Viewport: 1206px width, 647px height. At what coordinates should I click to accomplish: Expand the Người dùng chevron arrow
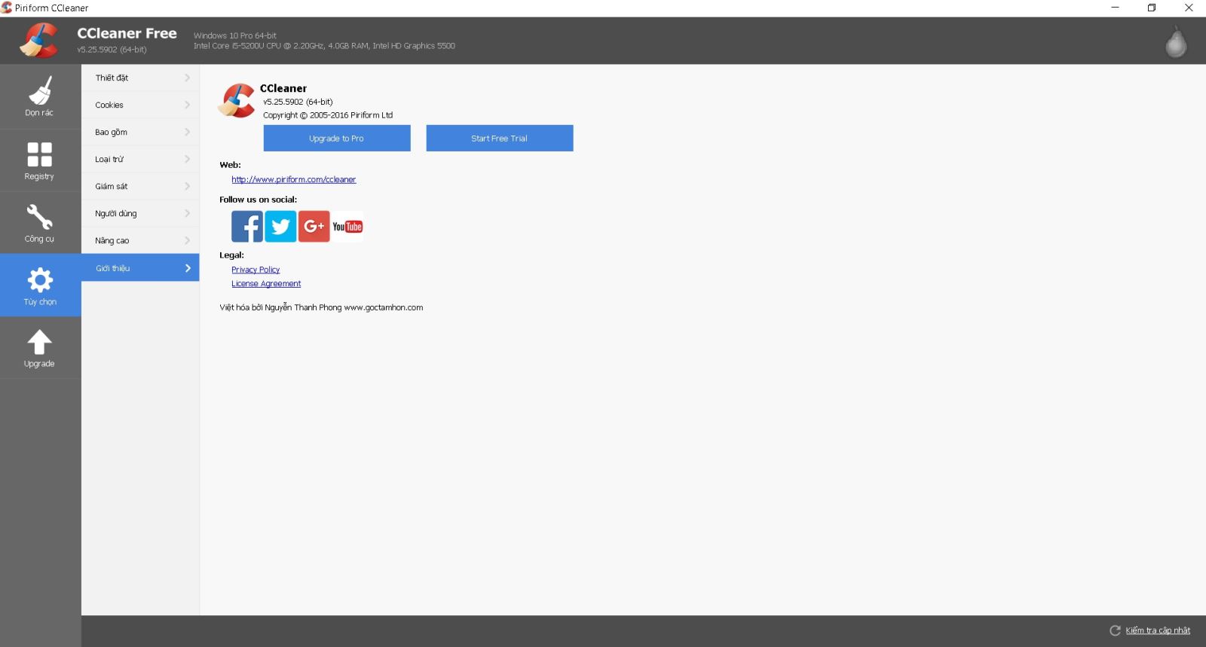click(x=188, y=213)
